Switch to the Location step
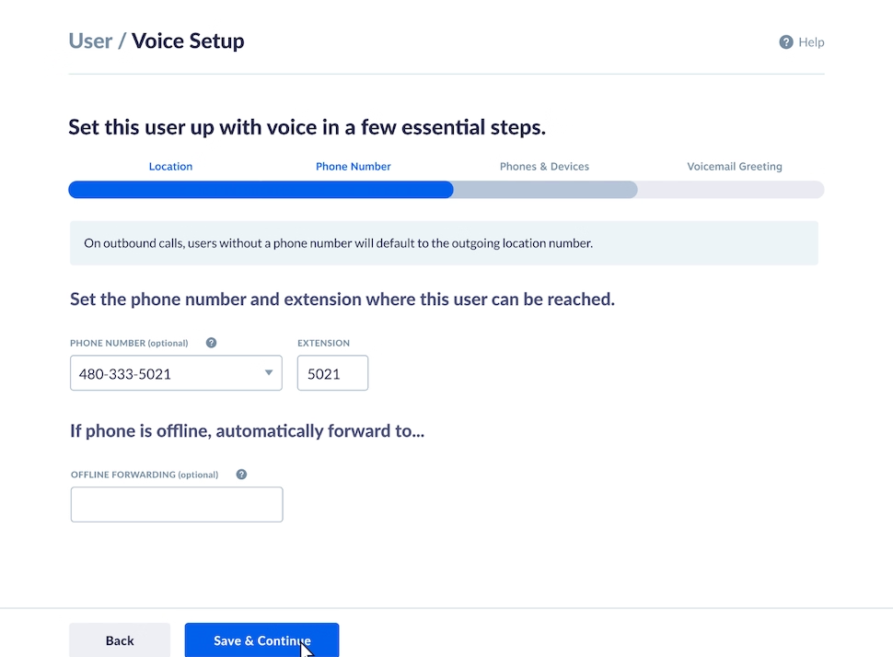This screenshot has height=657, width=893. tap(170, 166)
